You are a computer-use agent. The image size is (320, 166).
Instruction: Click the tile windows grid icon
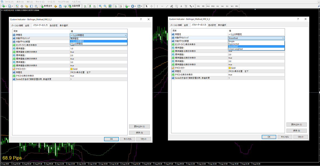coord(110,6)
